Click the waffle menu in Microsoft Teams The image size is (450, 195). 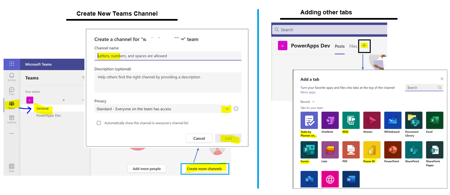[x=11, y=64]
